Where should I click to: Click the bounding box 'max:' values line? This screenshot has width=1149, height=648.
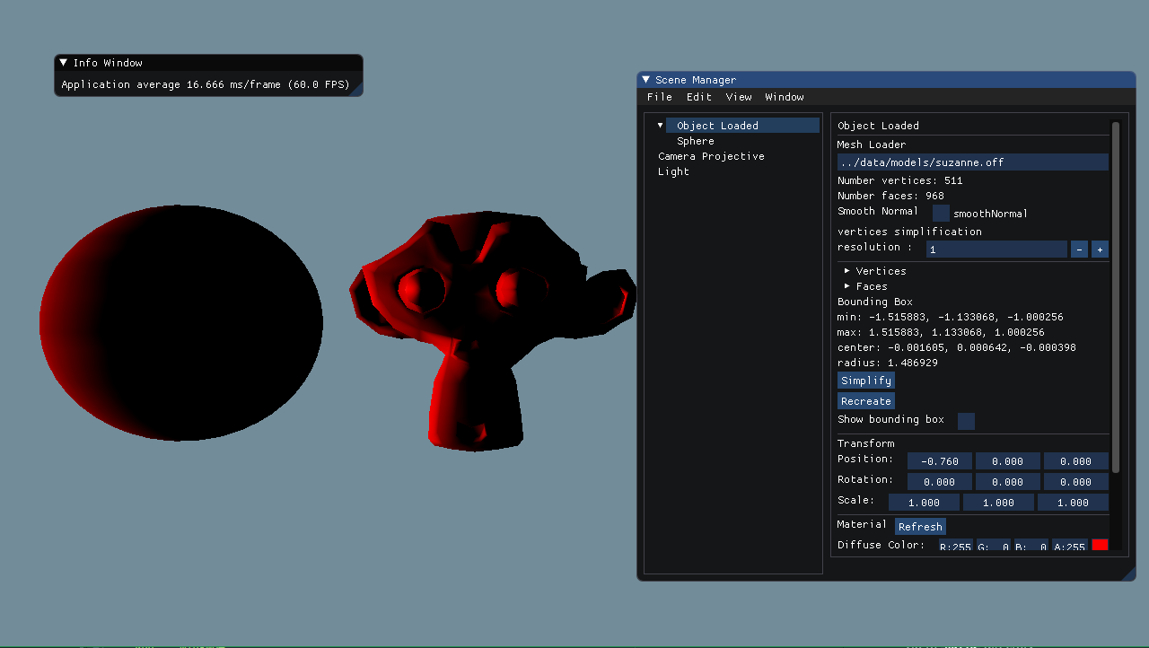point(941,332)
